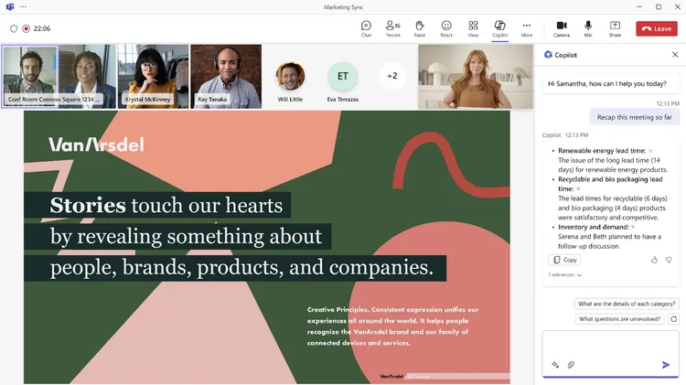Toggle the Copilot side panel

(x=499, y=27)
